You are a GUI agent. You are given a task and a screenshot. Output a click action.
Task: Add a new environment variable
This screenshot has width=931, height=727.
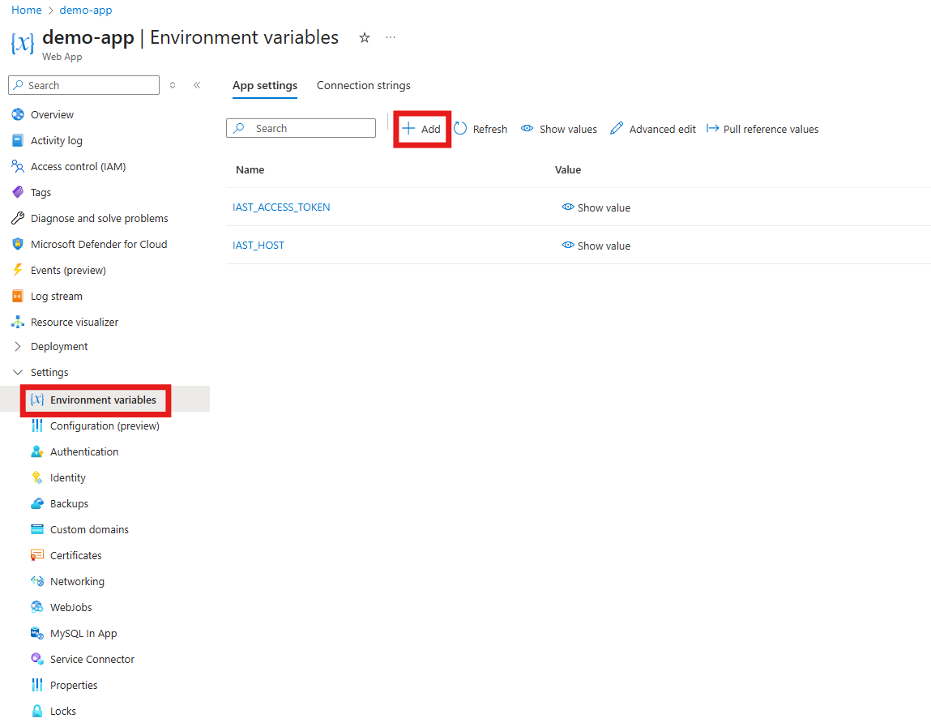pyautogui.click(x=421, y=128)
